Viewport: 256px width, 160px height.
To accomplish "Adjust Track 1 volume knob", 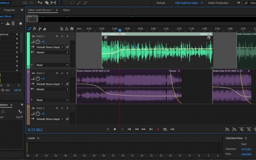I will 38,42.
